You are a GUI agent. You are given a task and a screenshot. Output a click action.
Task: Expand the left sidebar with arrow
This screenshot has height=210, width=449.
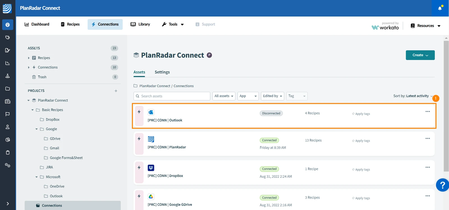pyautogui.click(x=8, y=204)
